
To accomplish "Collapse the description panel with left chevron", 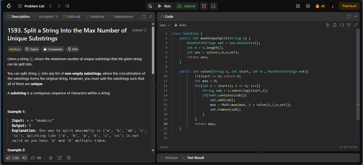I will pos(150,17).
